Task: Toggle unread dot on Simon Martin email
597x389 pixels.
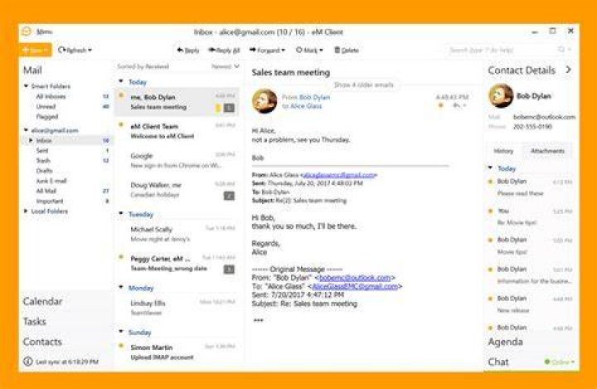Action: click(x=121, y=346)
